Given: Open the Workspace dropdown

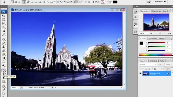Looking at the screenshot, I should click(160, 2).
